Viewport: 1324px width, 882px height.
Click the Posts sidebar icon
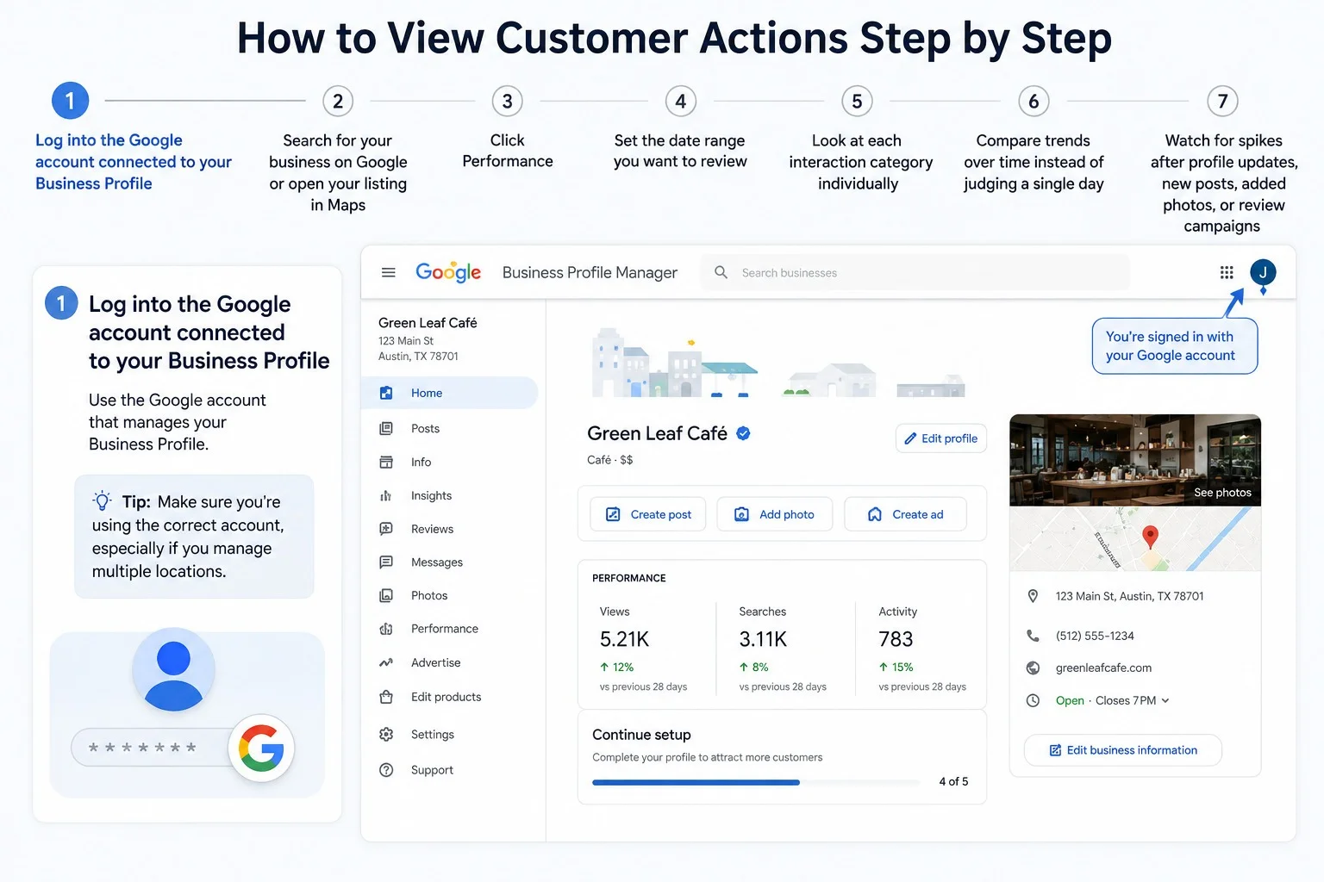pyautogui.click(x=386, y=428)
